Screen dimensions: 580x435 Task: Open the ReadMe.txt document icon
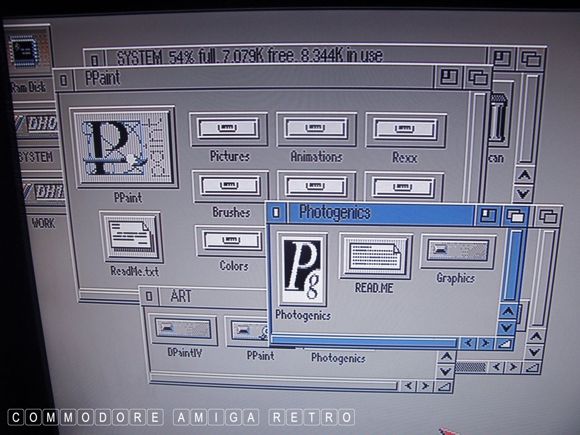(x=131, y=237)
